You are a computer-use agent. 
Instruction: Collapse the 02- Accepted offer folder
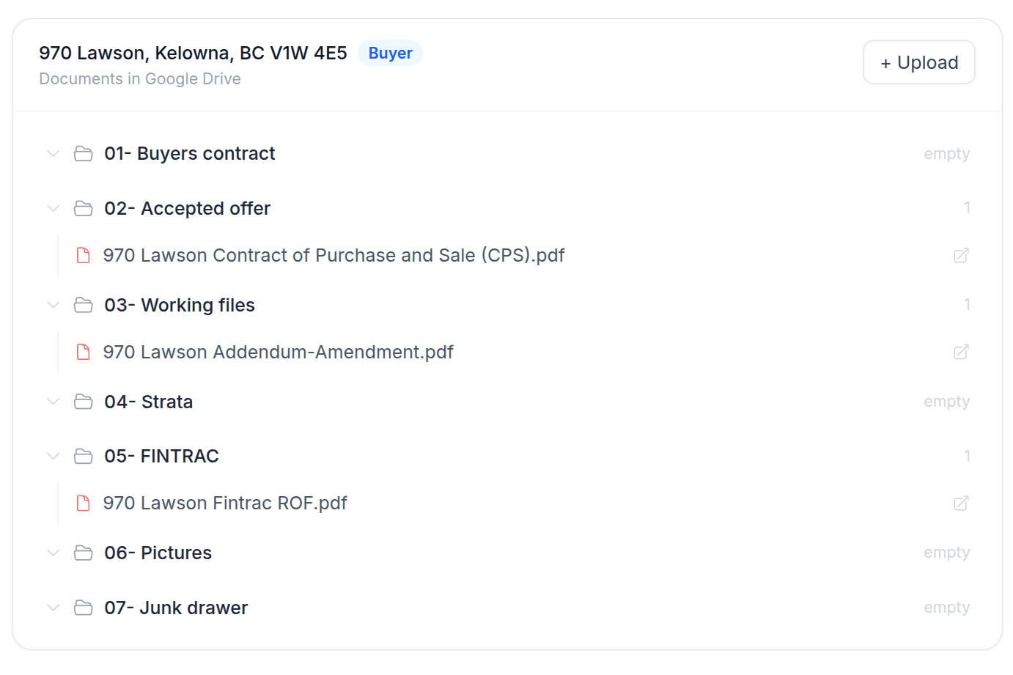coord(53,208)
